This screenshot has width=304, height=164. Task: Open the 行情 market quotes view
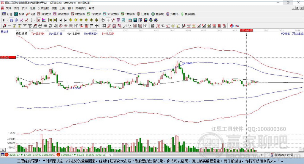pyautogui.click(x=7, y=14)
